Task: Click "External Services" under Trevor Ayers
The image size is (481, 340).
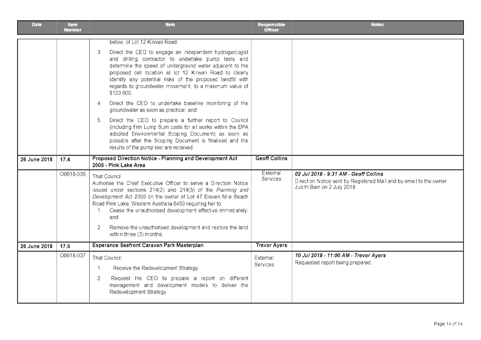Action: (x=264, y=261)
